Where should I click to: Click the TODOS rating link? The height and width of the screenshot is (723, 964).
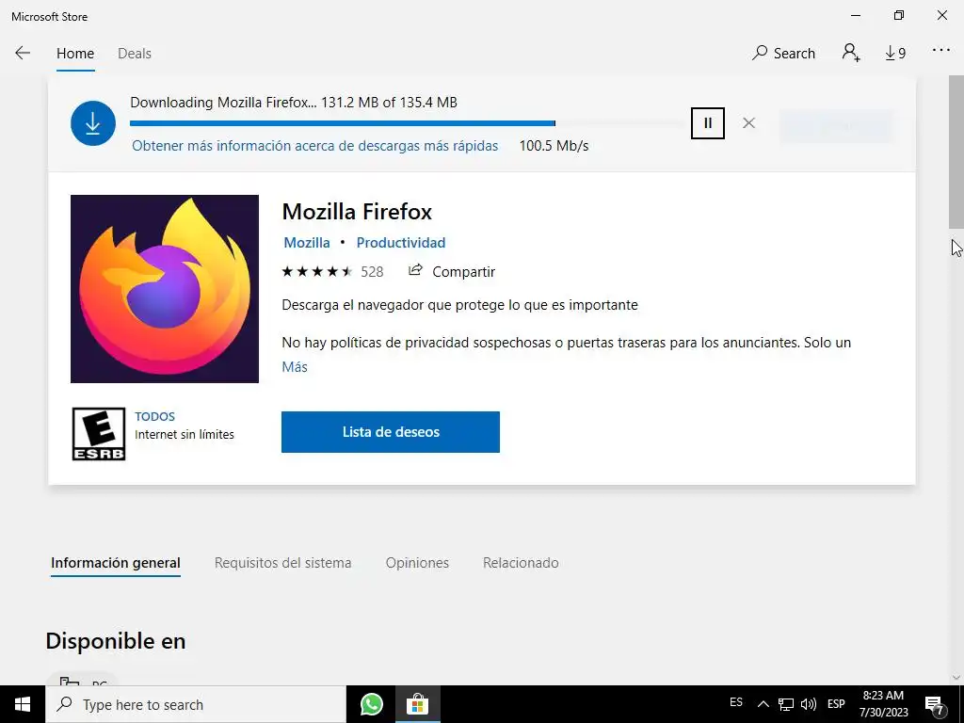coord(155,416)
